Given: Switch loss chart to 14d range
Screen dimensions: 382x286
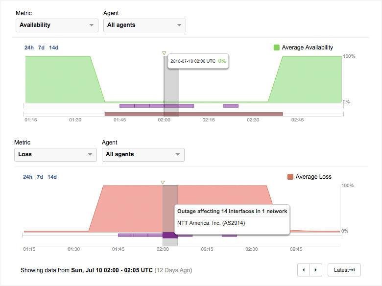Looking at the screenshot, I should click(x=52, y=177).
